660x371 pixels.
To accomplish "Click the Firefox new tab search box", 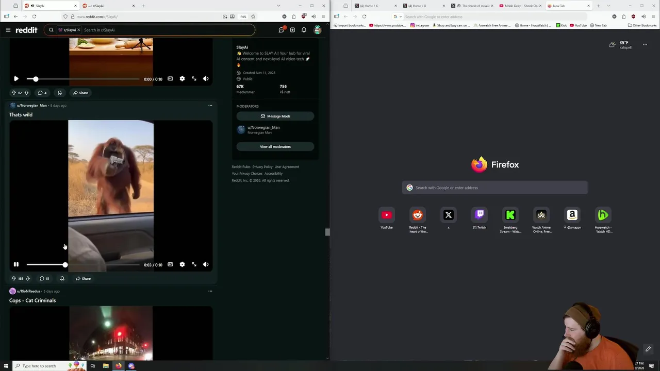I will (495, 188).
